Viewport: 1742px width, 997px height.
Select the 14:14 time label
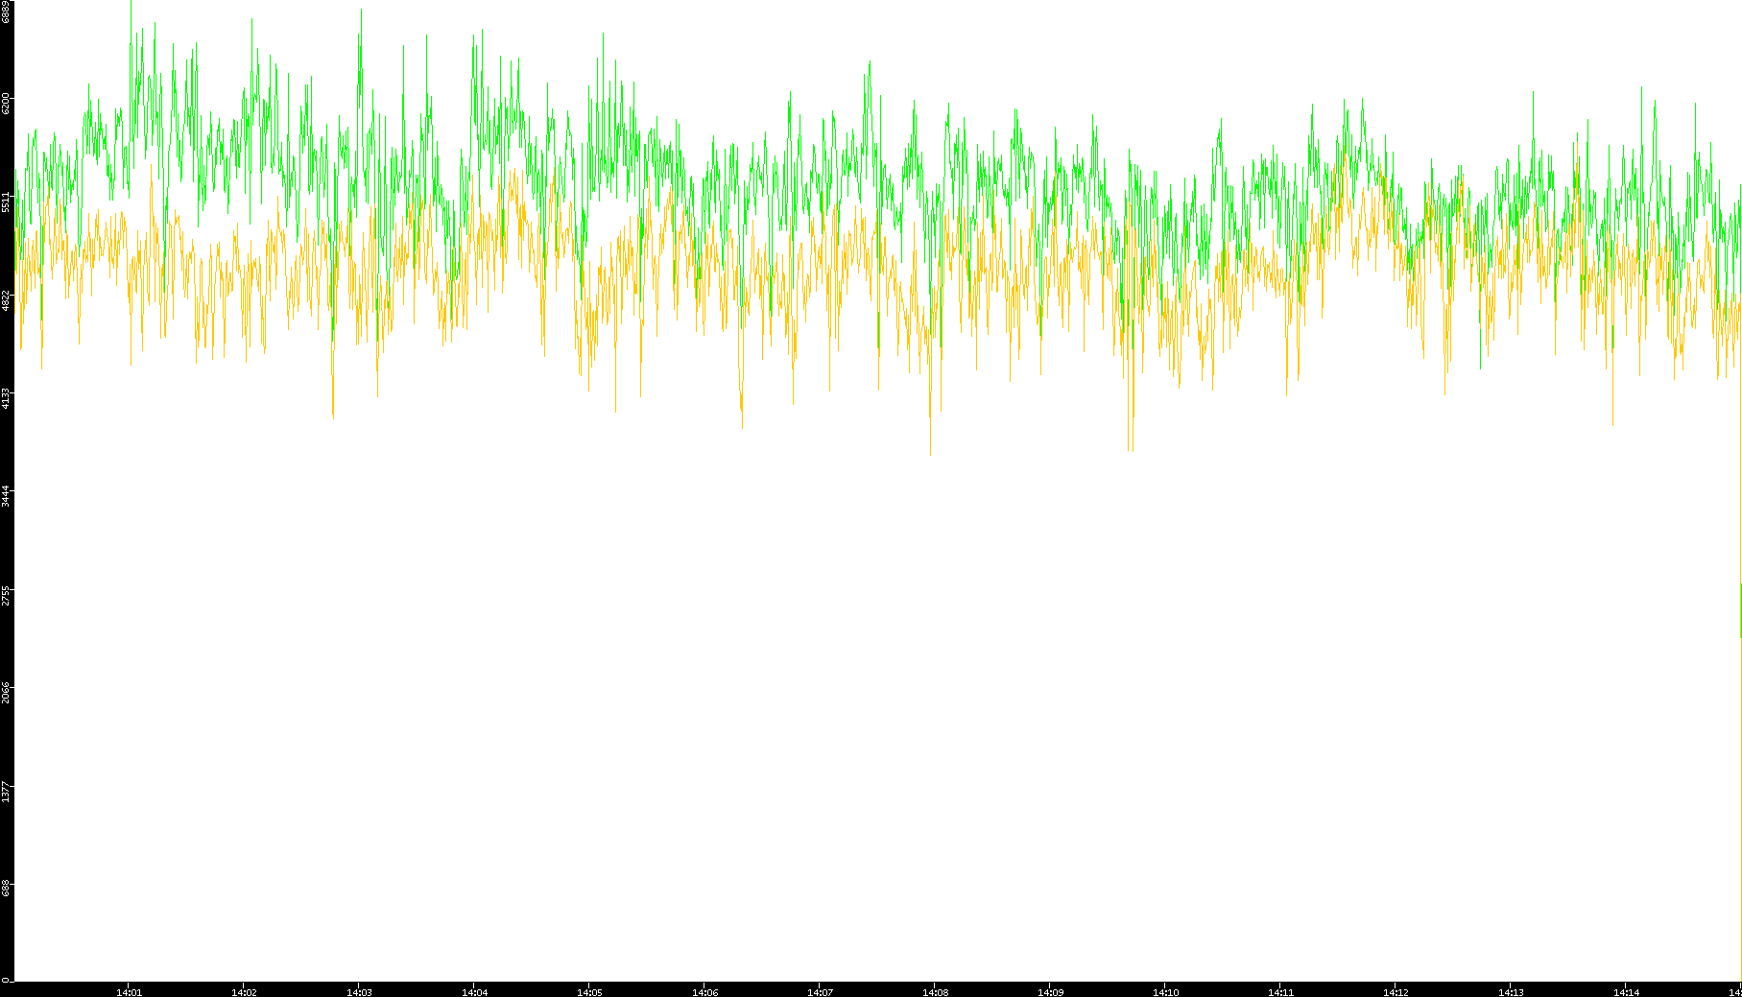point(1626,992)
